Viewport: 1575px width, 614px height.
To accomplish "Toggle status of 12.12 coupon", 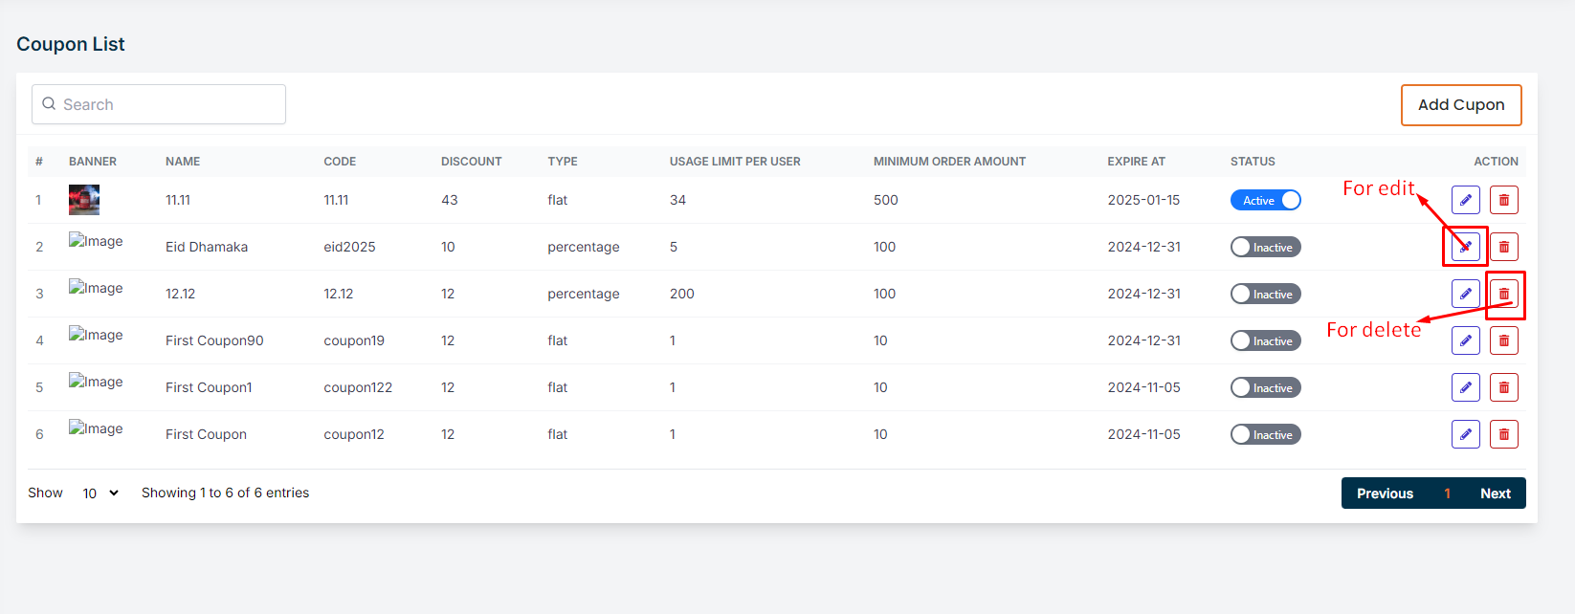I will click(1265, 294).
